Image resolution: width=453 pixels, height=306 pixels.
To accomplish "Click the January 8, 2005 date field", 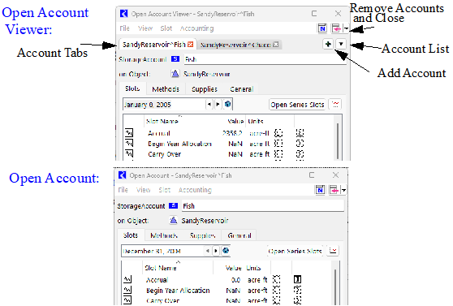I will (x=164, y=105).
